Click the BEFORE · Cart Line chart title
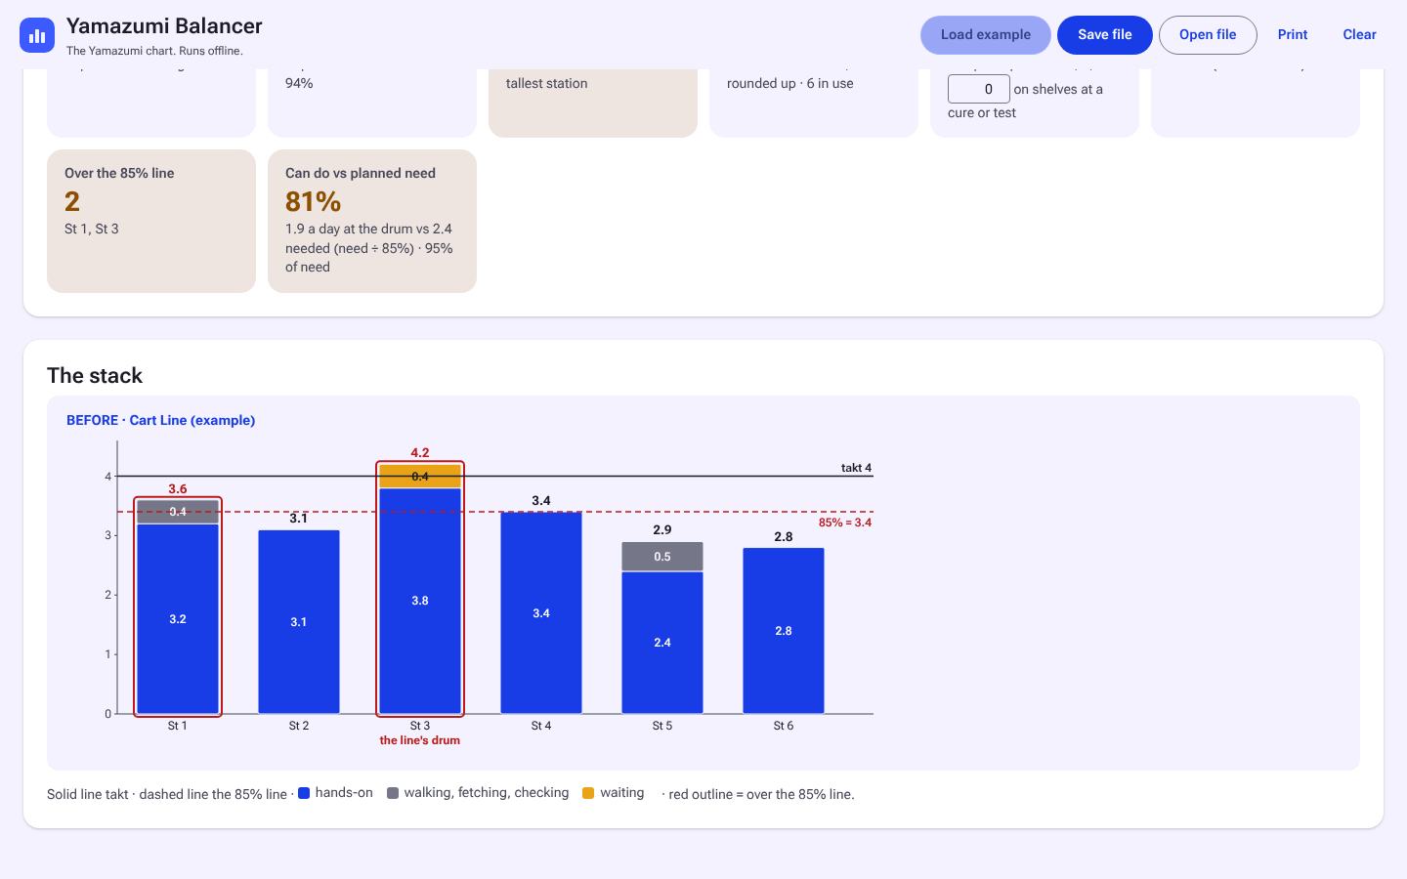The image size is (1407, 879). (160, 420)
